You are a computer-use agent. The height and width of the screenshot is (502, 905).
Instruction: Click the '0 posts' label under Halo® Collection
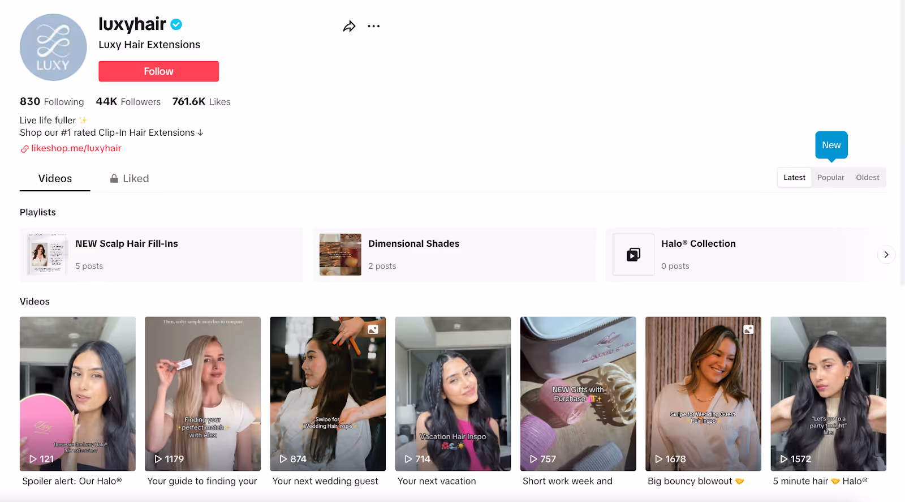coord(675,266)
